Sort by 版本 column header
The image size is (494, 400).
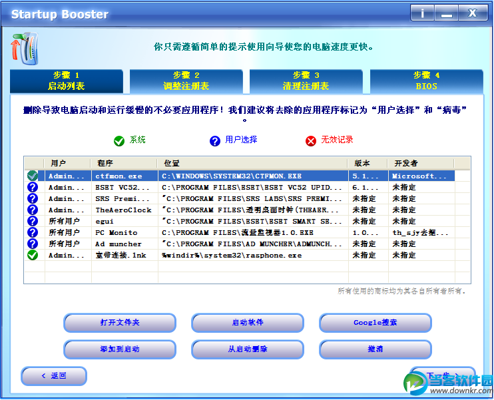(368, 163)
